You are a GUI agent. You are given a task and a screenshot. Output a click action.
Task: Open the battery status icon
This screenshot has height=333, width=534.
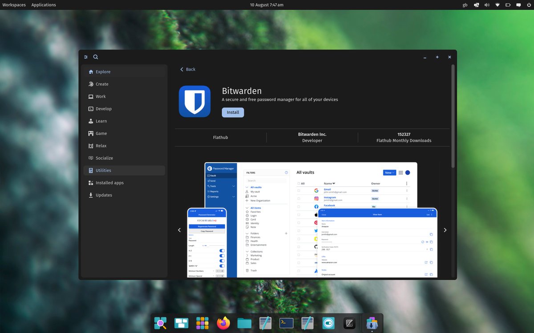coord(508,5)
